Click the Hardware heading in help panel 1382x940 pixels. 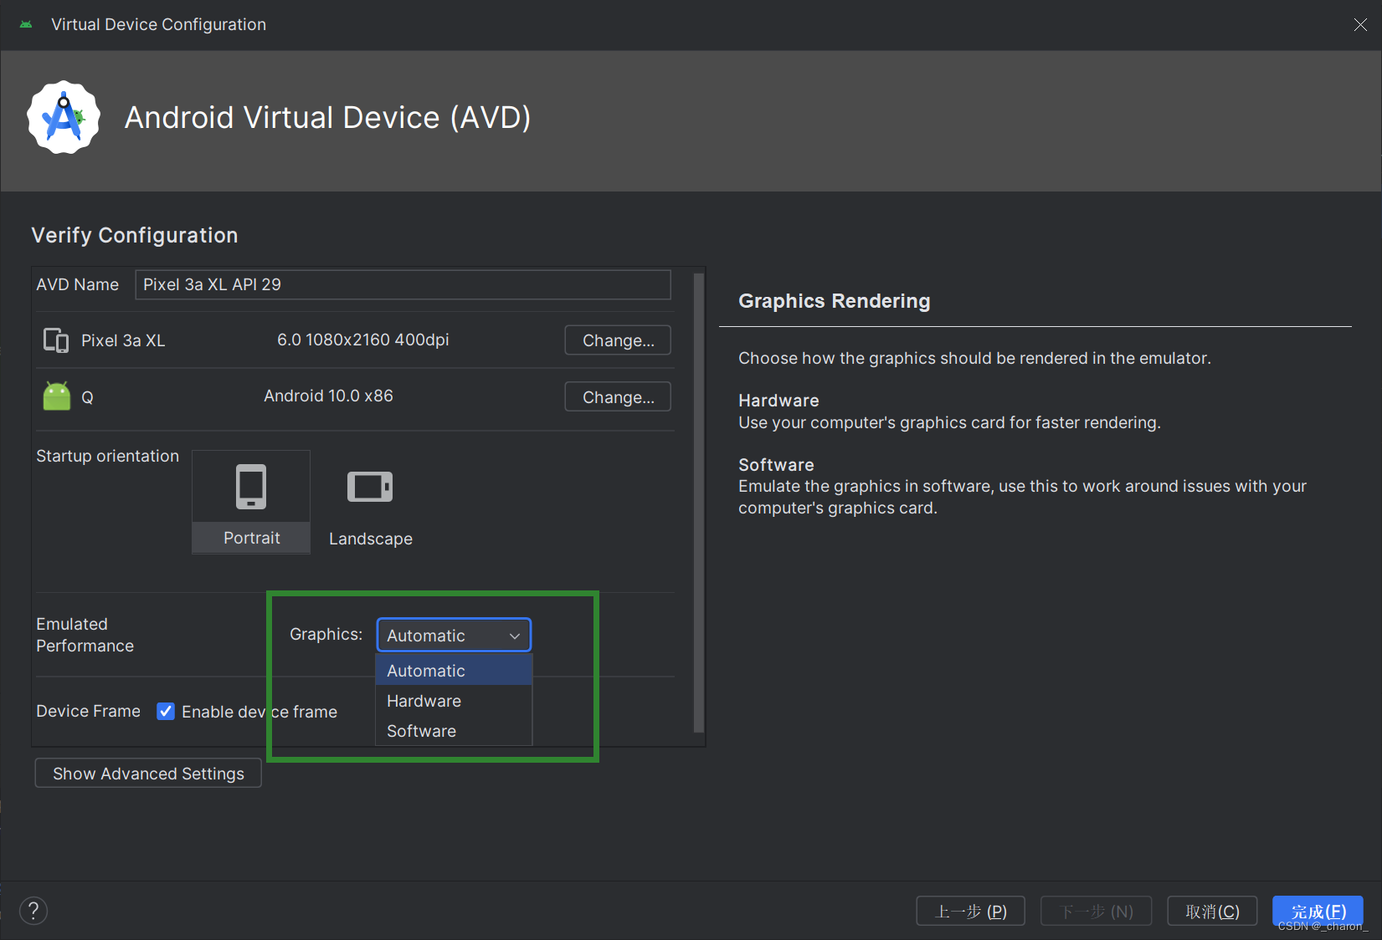(778, 401)
